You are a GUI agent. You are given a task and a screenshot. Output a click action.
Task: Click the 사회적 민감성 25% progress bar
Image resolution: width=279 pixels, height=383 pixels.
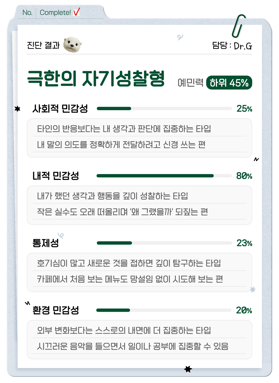164,109
